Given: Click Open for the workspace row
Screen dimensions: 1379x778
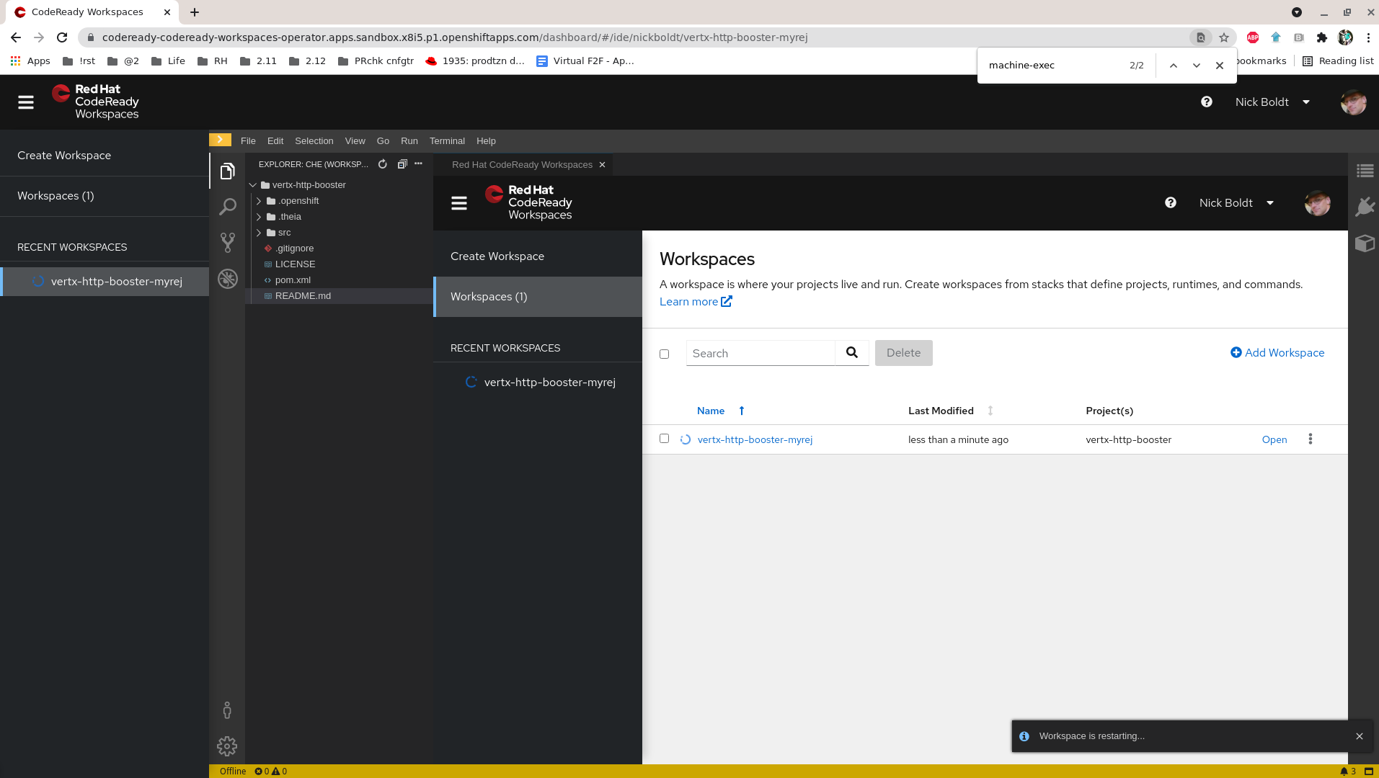Looking at the screenshot, I should [x=1274, y=440].
